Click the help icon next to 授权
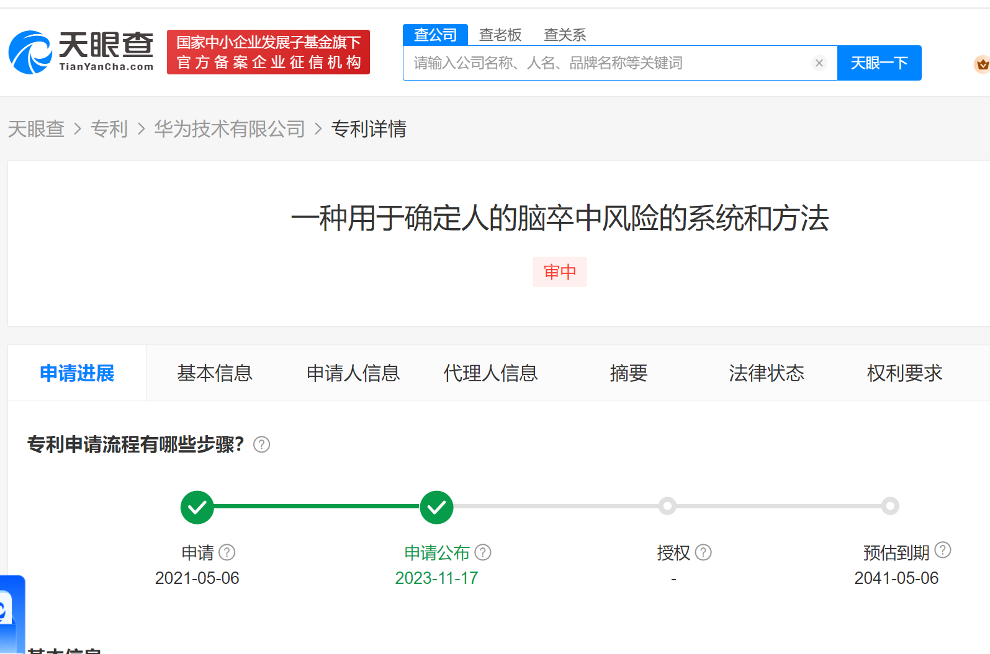Screen dimensions: 990x654 (x=703, y=552)
